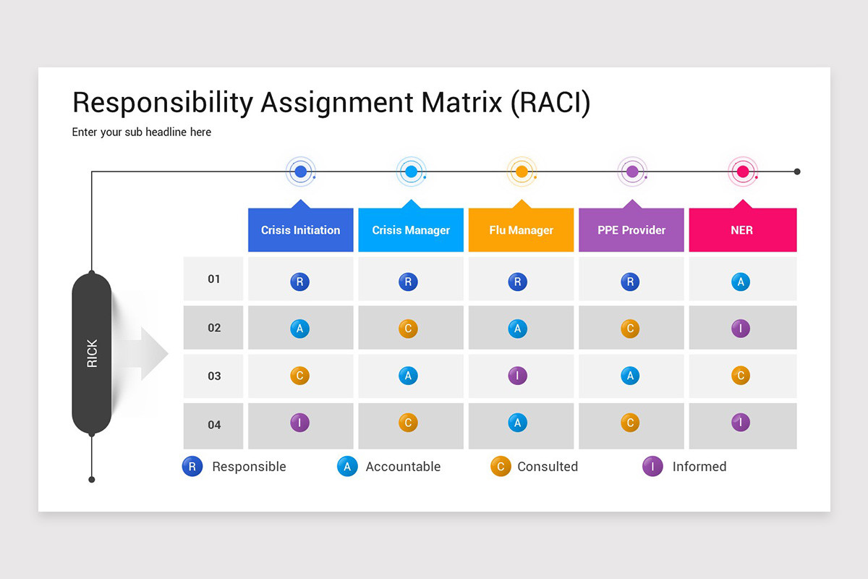This screenshot has height=579, width=868.
Task: Click the R badge under Crisis Initiation row 01
Action: (x=299, y=282)
